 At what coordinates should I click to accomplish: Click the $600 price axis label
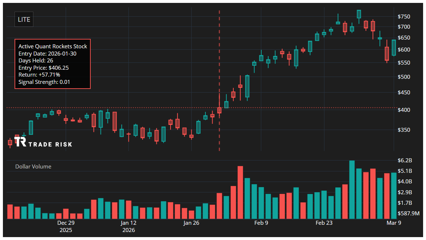tap(404, 50)
